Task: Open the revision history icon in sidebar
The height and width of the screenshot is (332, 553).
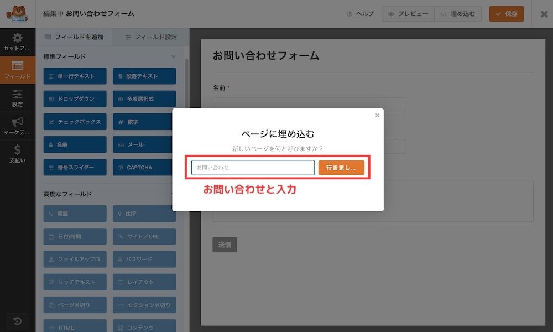Action: pyautogui.click(x=17, y=321)
